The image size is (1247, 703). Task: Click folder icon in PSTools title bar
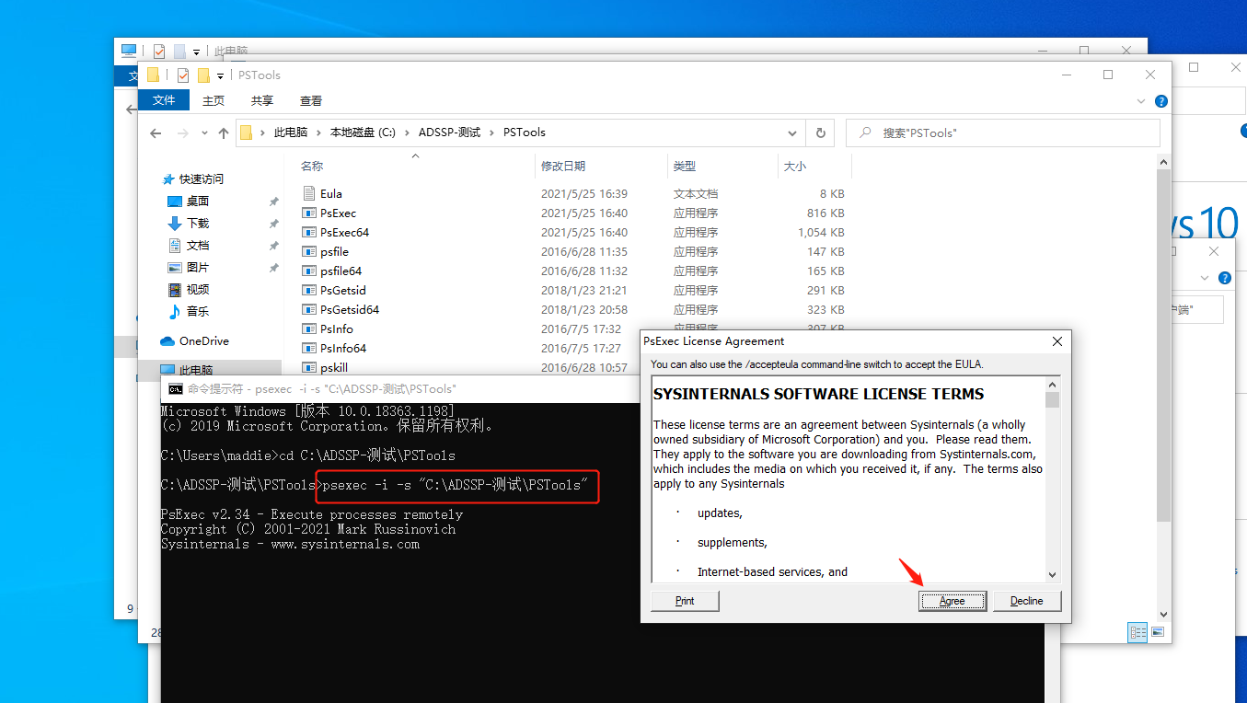[x=154, y=75]
